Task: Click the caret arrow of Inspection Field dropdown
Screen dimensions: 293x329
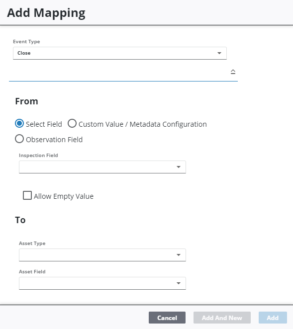Action: coord(179,167)
